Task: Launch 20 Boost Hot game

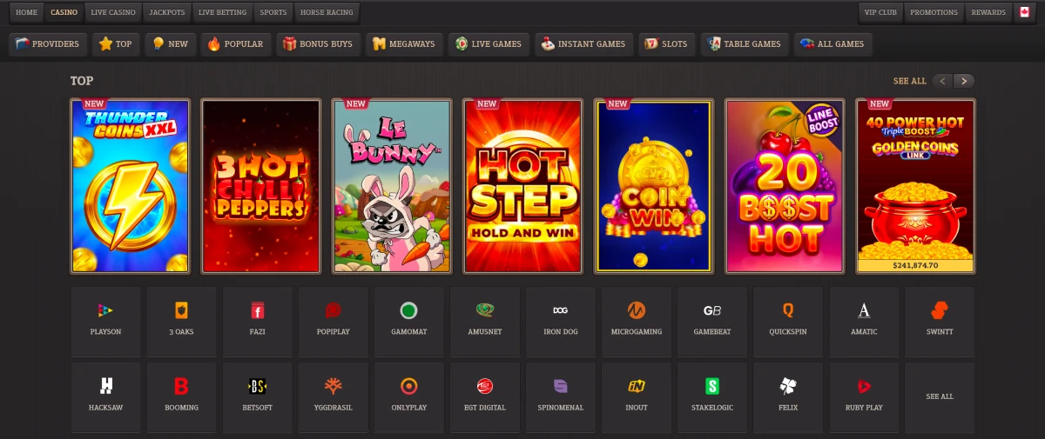Action: (x=785, y=186)
